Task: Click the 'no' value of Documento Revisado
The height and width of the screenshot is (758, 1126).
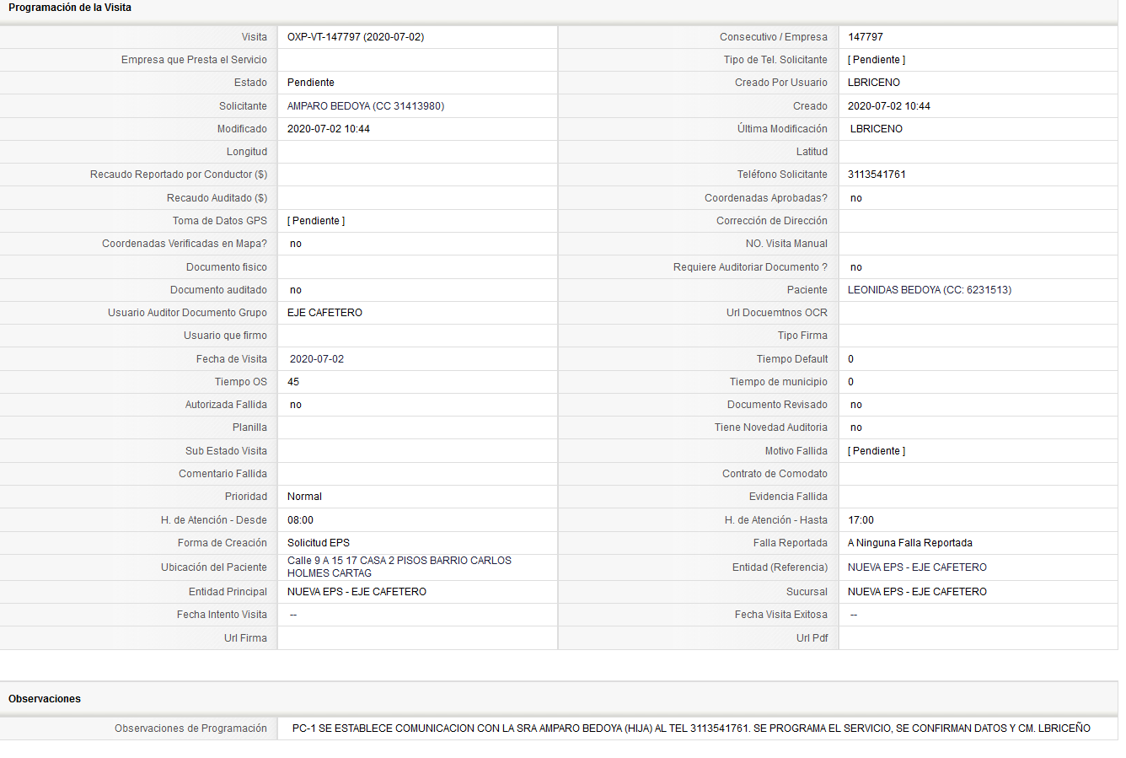Action: pos(856,405)
